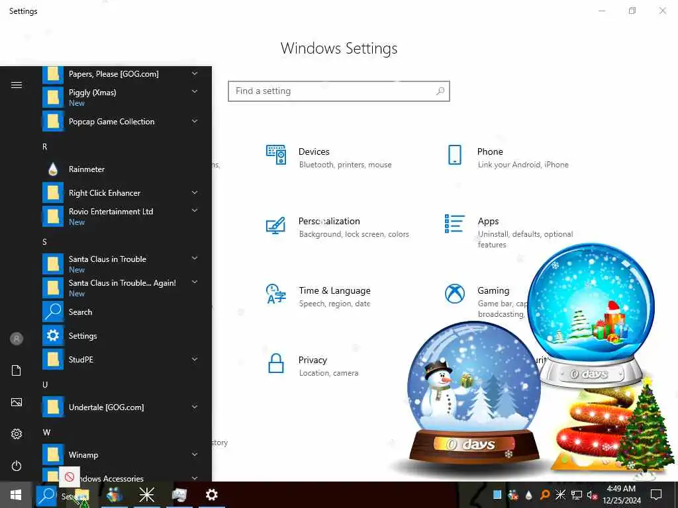Viewport: 678px width, 508px height.
Task: Open the snowflake app on the taskbar
Action: (x=146, y=495)
